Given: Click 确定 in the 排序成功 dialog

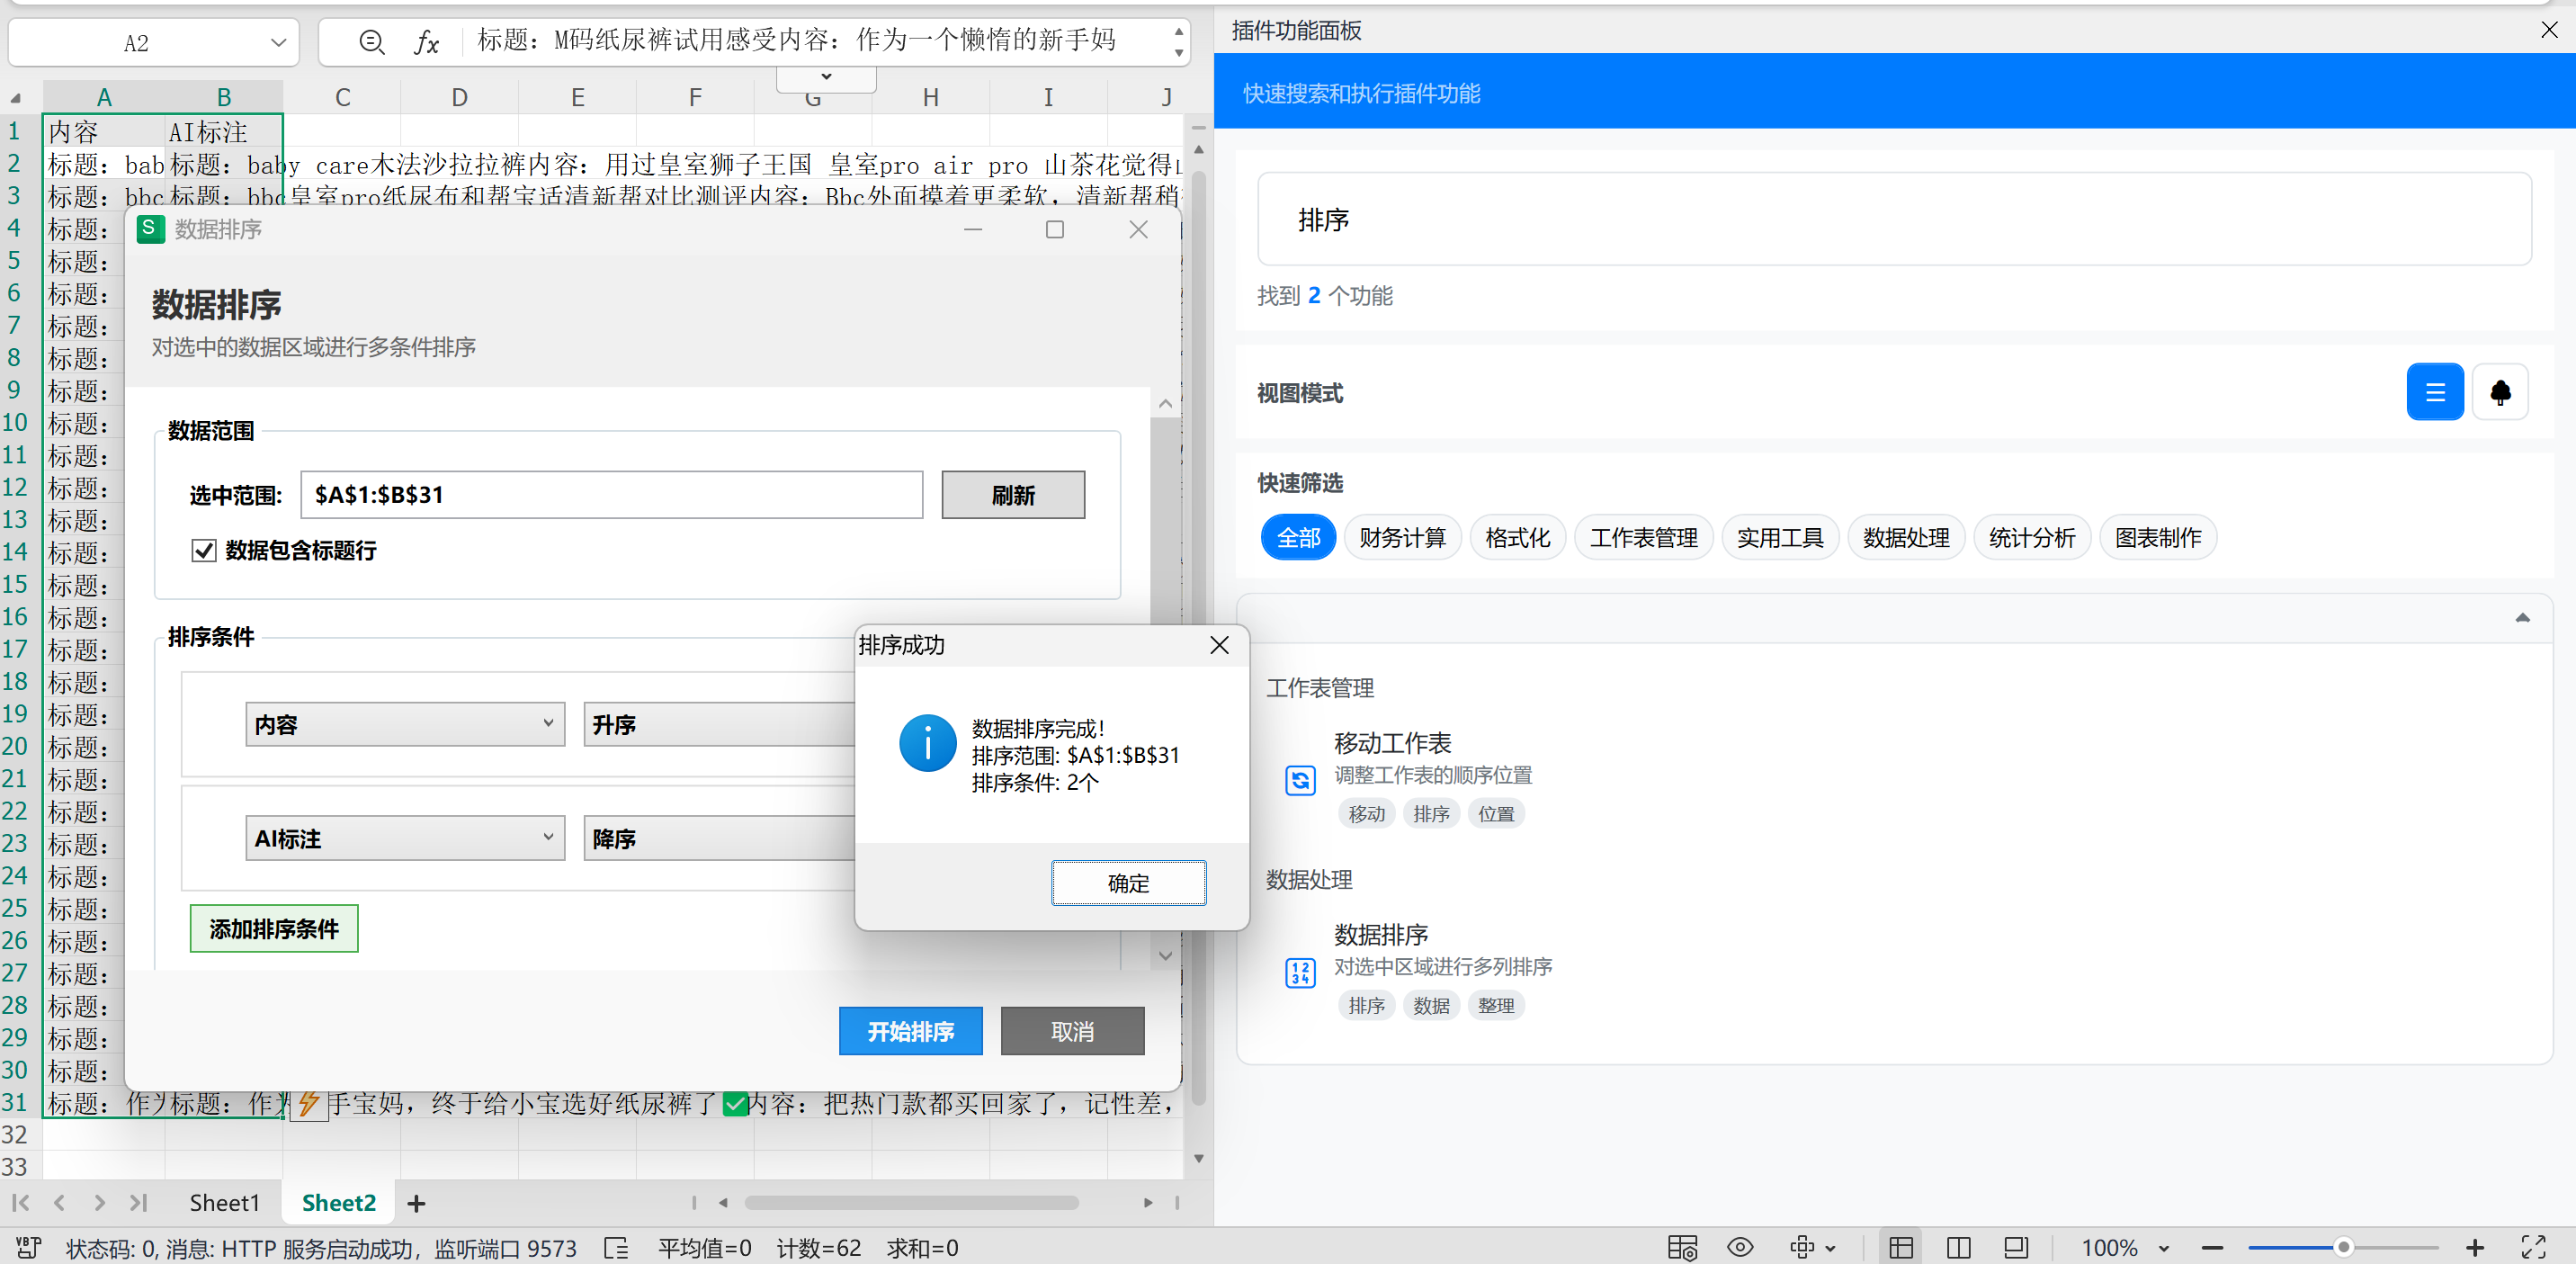Looking at the screenshot, I should 1127,883.
